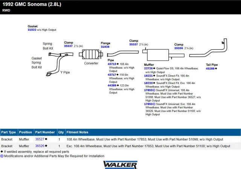Screen dimensions: 241x169
Task: Open clamp part number 35336
Action: 178,48
